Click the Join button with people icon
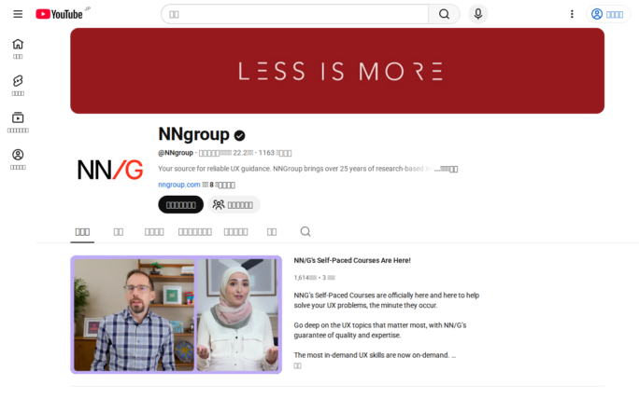This screenshot has height=399, width=639. tap(234, 205)
